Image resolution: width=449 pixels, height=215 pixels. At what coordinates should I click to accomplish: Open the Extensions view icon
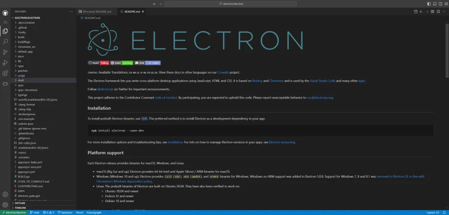click(x=5, y=74)
